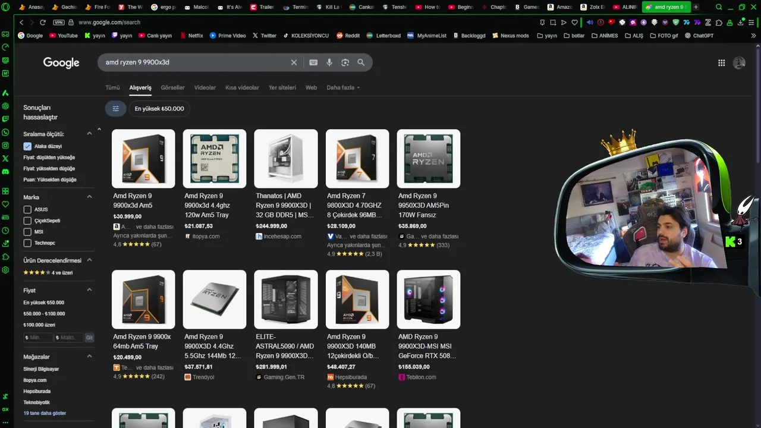Viewport: 761px width, 428px height.
Task: Switch to the Web tab
Action: click(x=311, y=87)
